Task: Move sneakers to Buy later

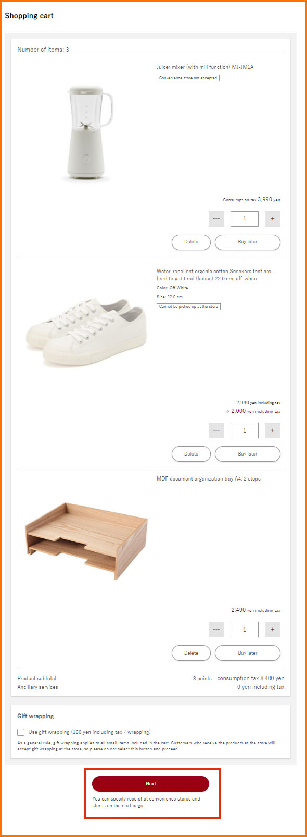Action: [248, 454]
